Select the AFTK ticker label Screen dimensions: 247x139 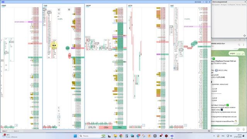[x=130, y=6]
